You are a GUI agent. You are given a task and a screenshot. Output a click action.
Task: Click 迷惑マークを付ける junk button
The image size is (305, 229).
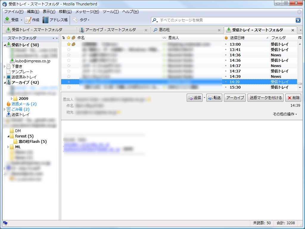click(x=265, y=98)
